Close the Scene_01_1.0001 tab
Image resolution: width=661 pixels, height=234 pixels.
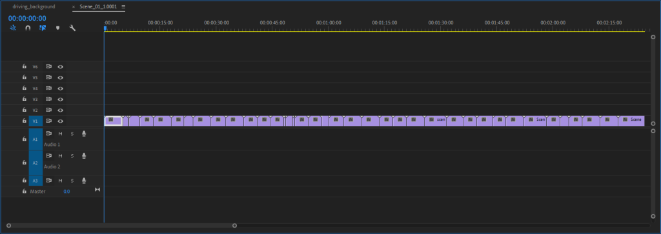[74, 7]
